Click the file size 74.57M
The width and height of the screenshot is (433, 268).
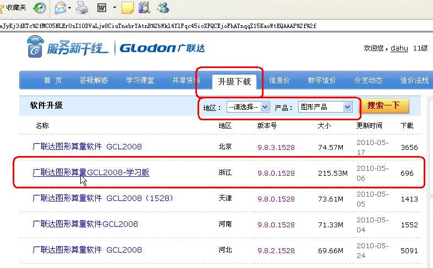[x=331, y=148]
